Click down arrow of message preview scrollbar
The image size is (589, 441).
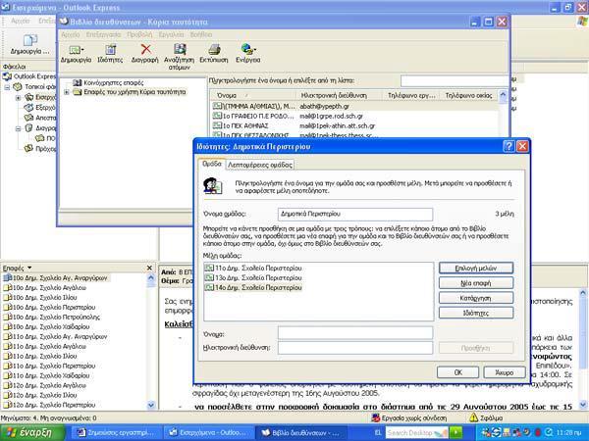pyautogui.click(x=583, y=405)
